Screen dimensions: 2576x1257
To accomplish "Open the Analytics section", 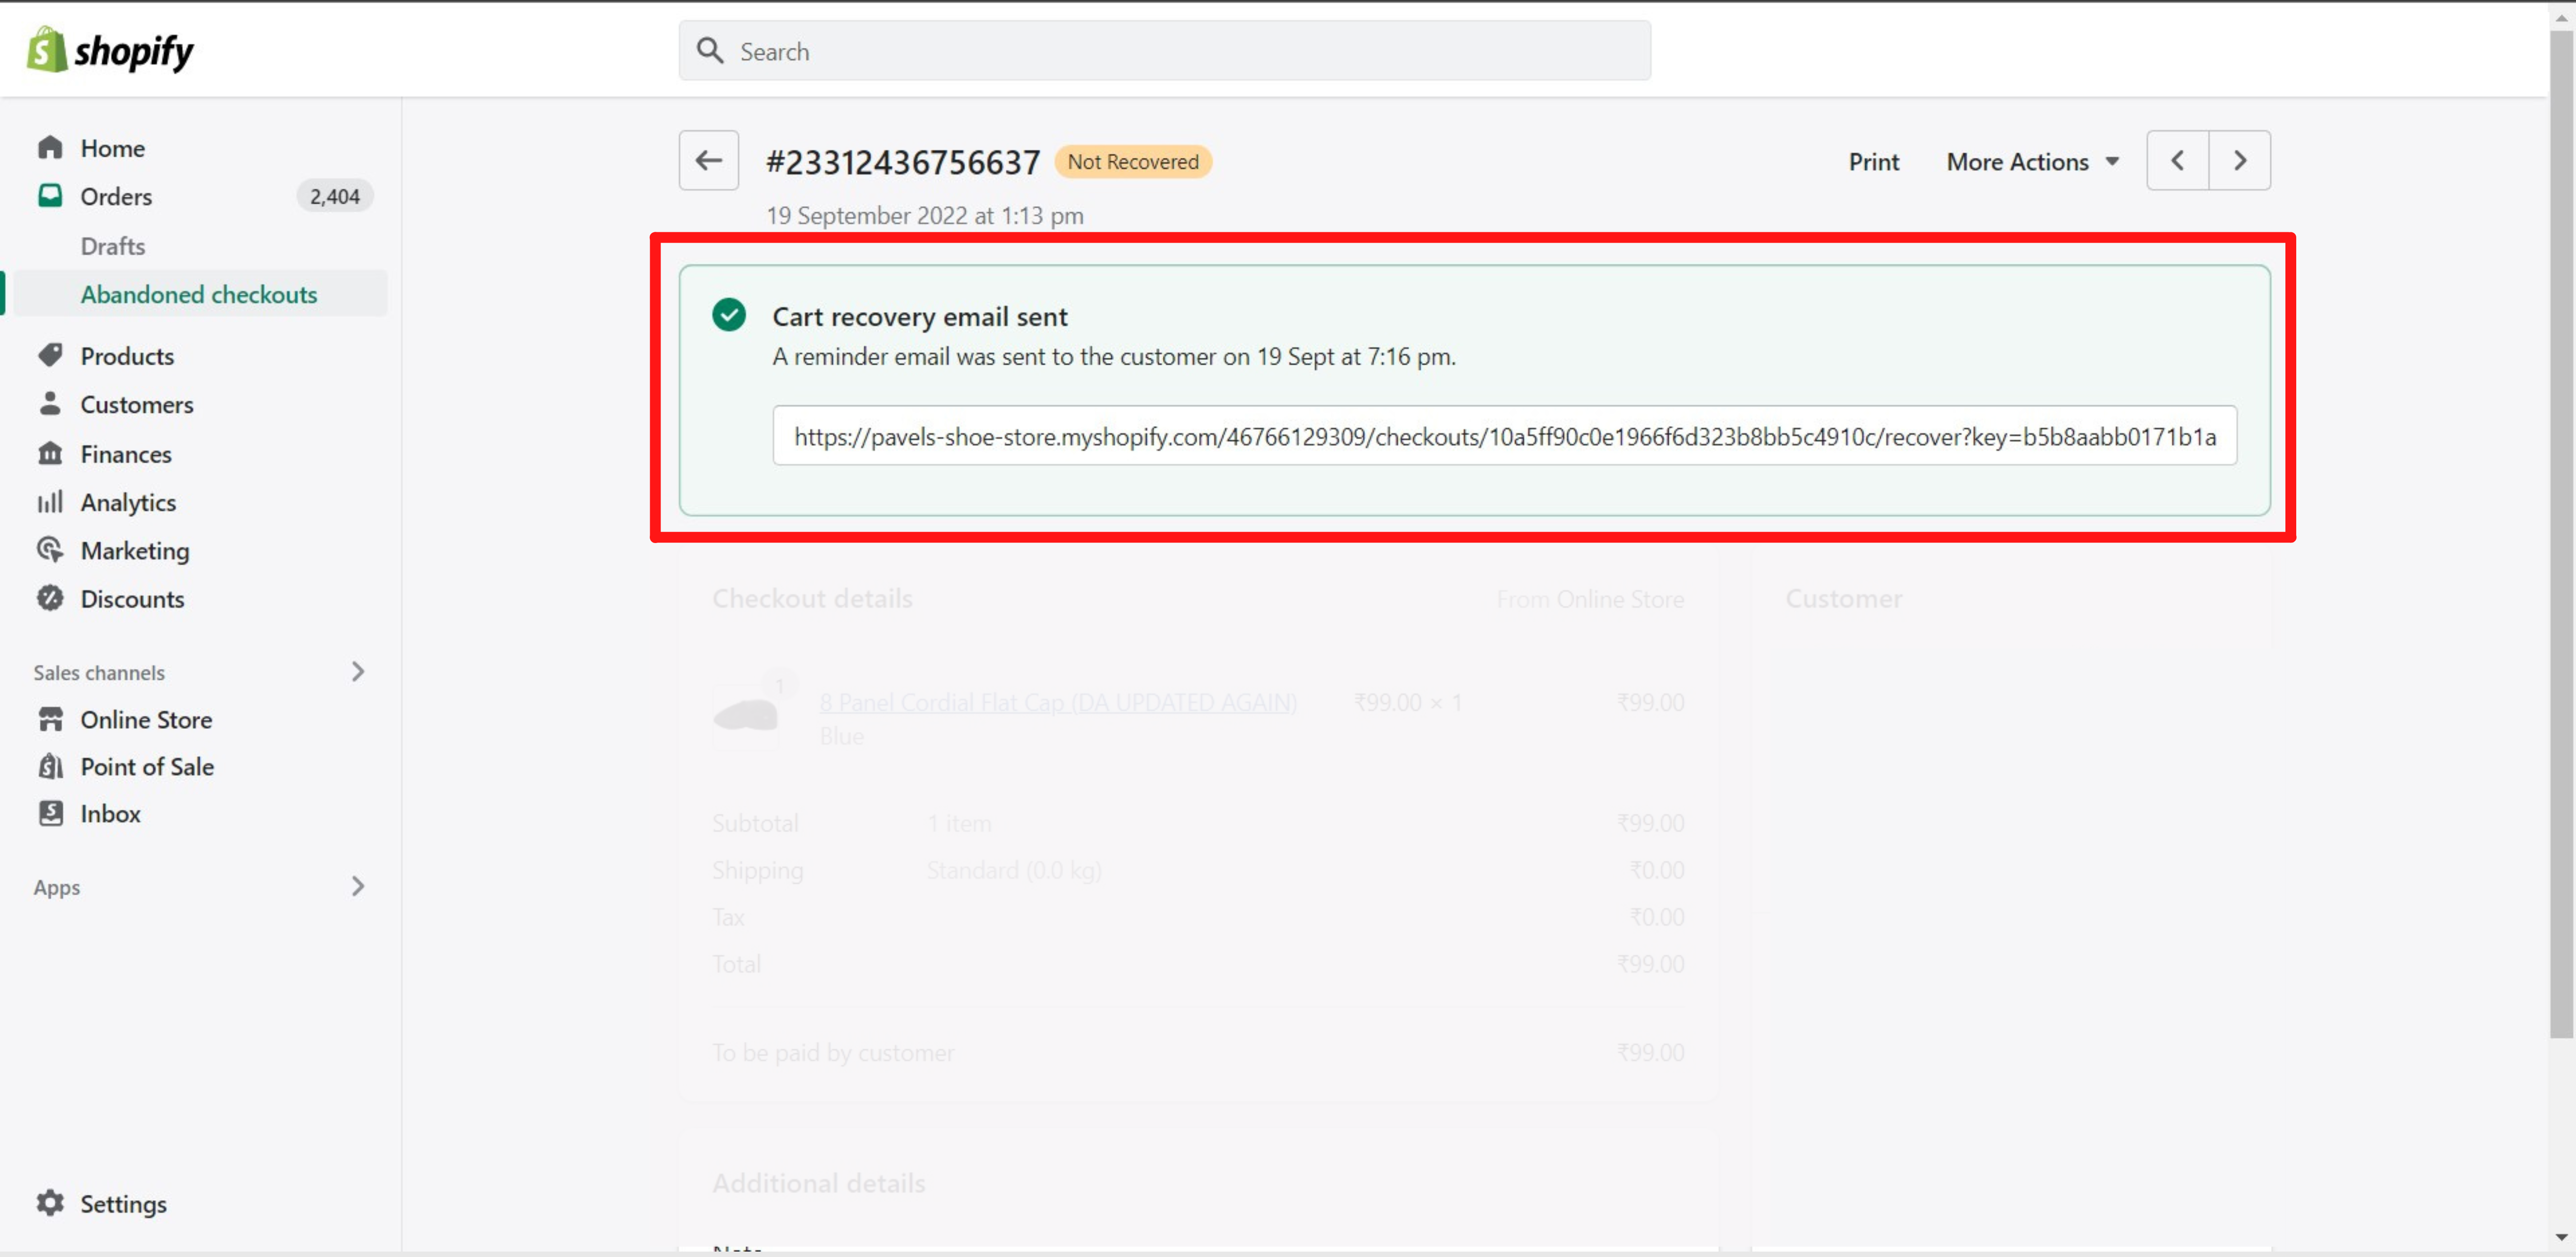I will [128, 502].
